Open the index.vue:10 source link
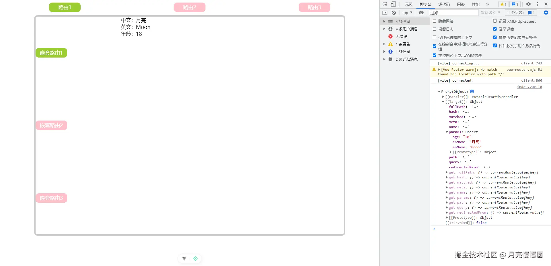Image resolution: width=551 pixels, height=266 pixels. coord(529,87)
